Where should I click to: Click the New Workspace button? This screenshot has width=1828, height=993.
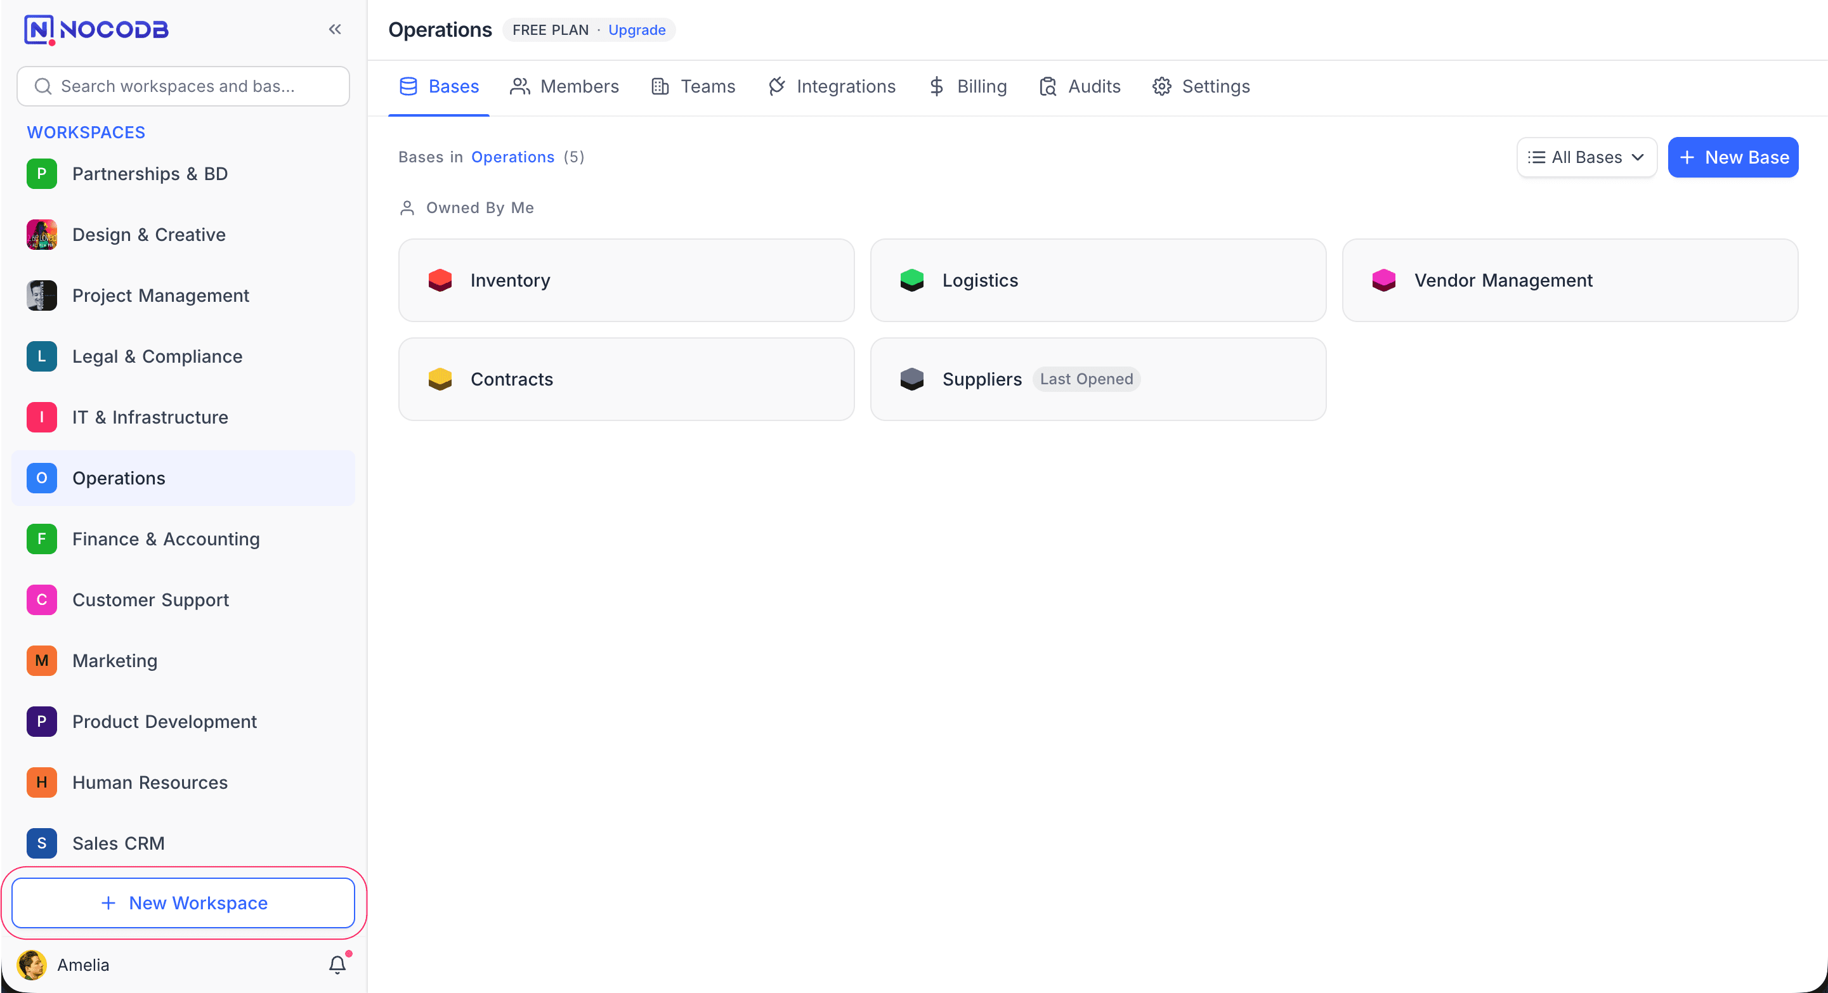click(x=184, y=903)
